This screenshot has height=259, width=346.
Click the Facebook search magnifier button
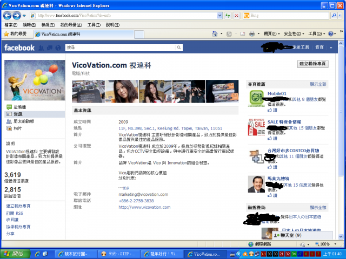[179, 47]
